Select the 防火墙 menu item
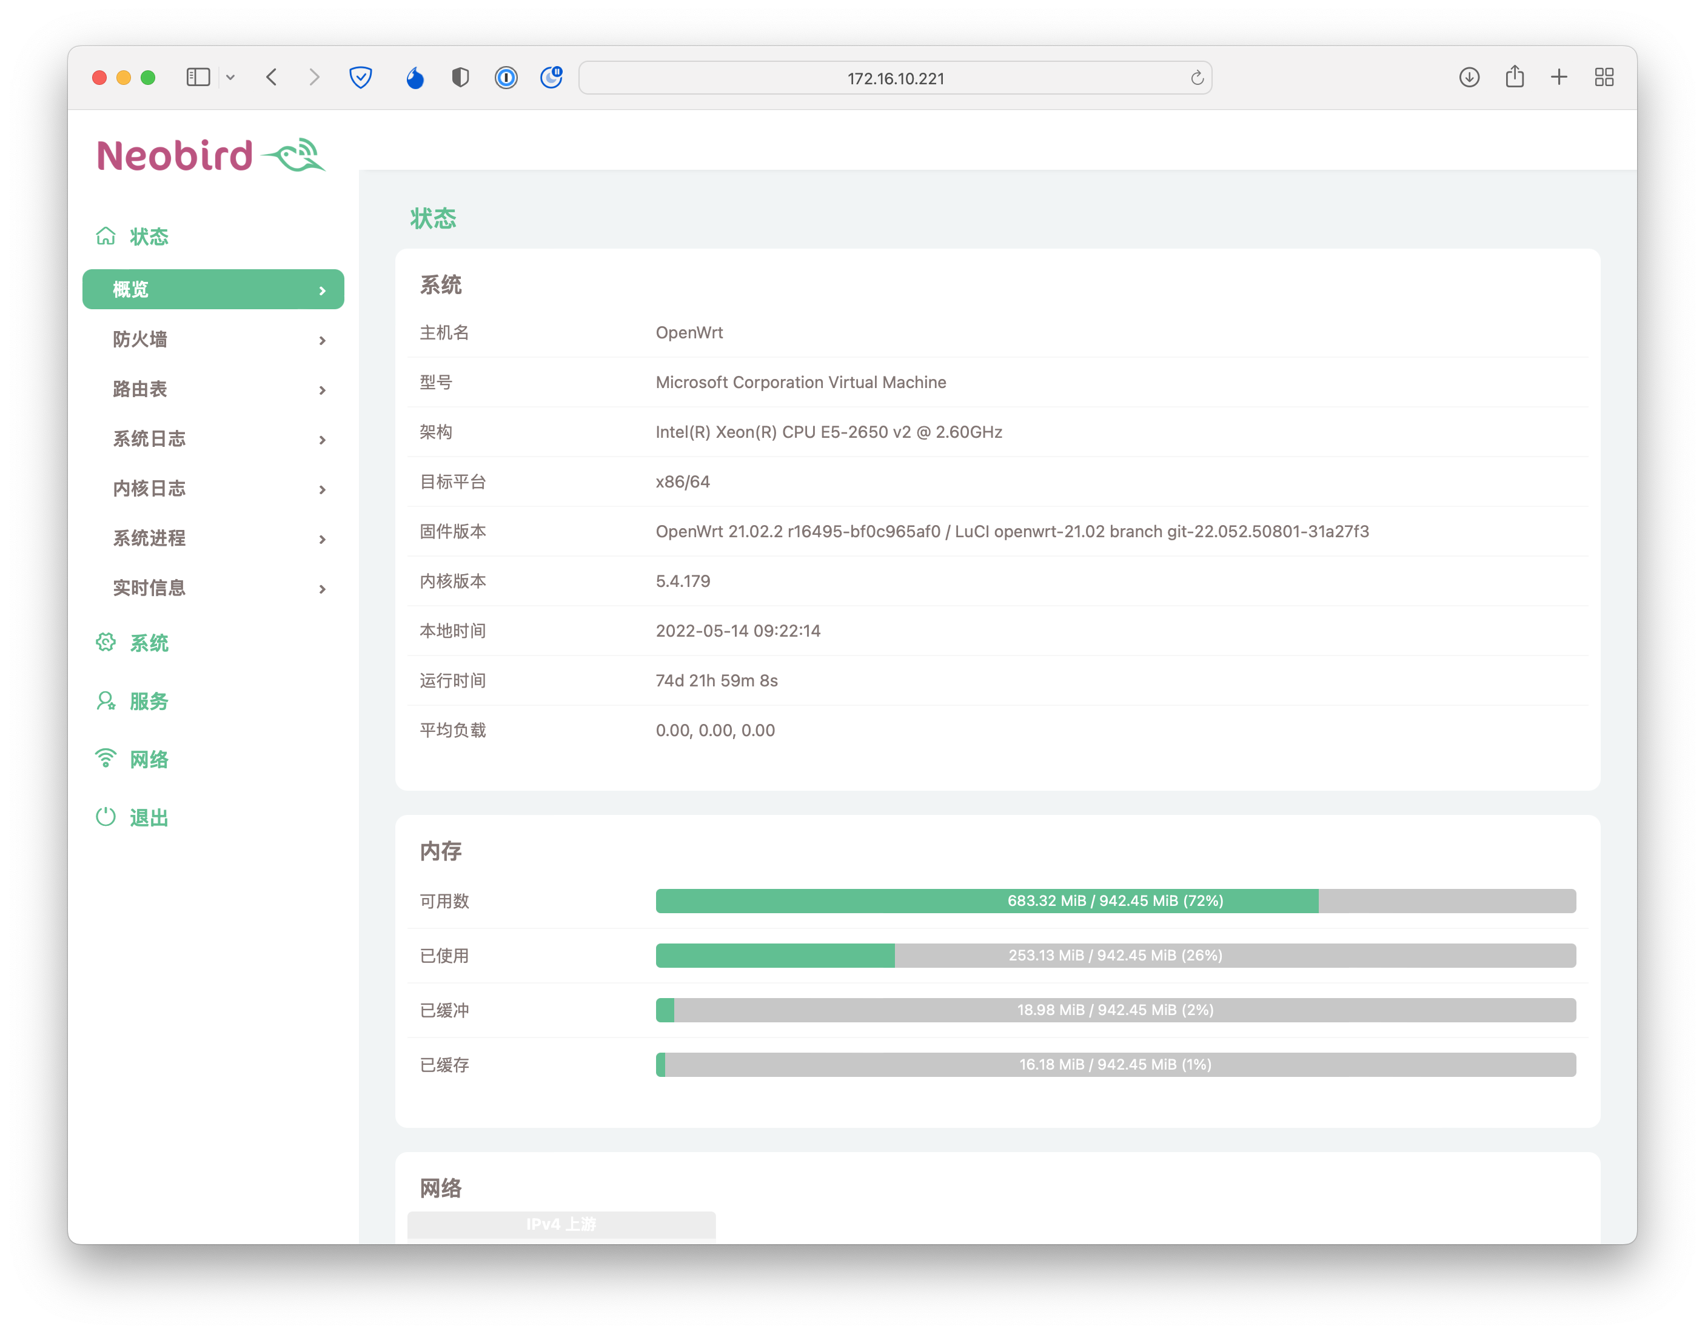 (140, 339)
